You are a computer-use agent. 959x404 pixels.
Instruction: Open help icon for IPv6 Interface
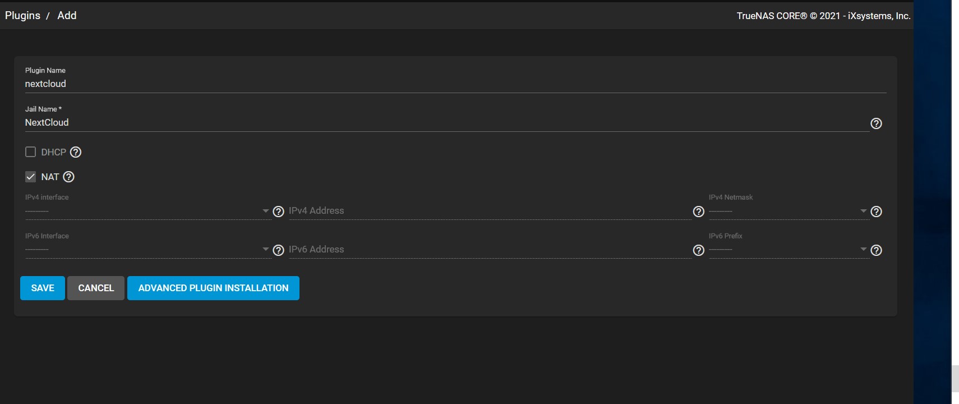pos(278,250)
